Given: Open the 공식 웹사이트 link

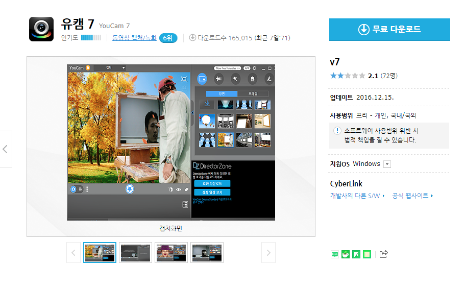Looking at the screenshot, I should coord(412,196).
